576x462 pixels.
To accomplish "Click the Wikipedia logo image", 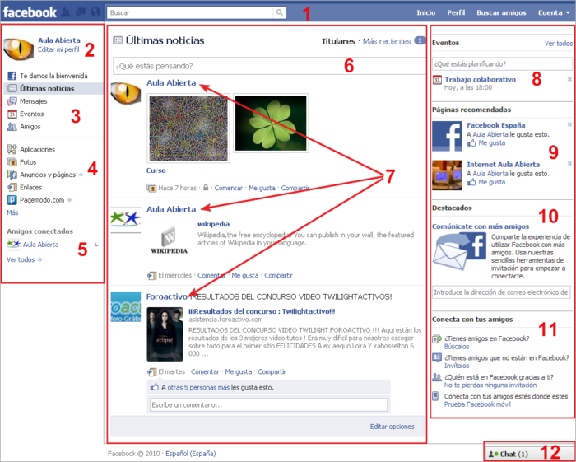I will pos(169,240).
